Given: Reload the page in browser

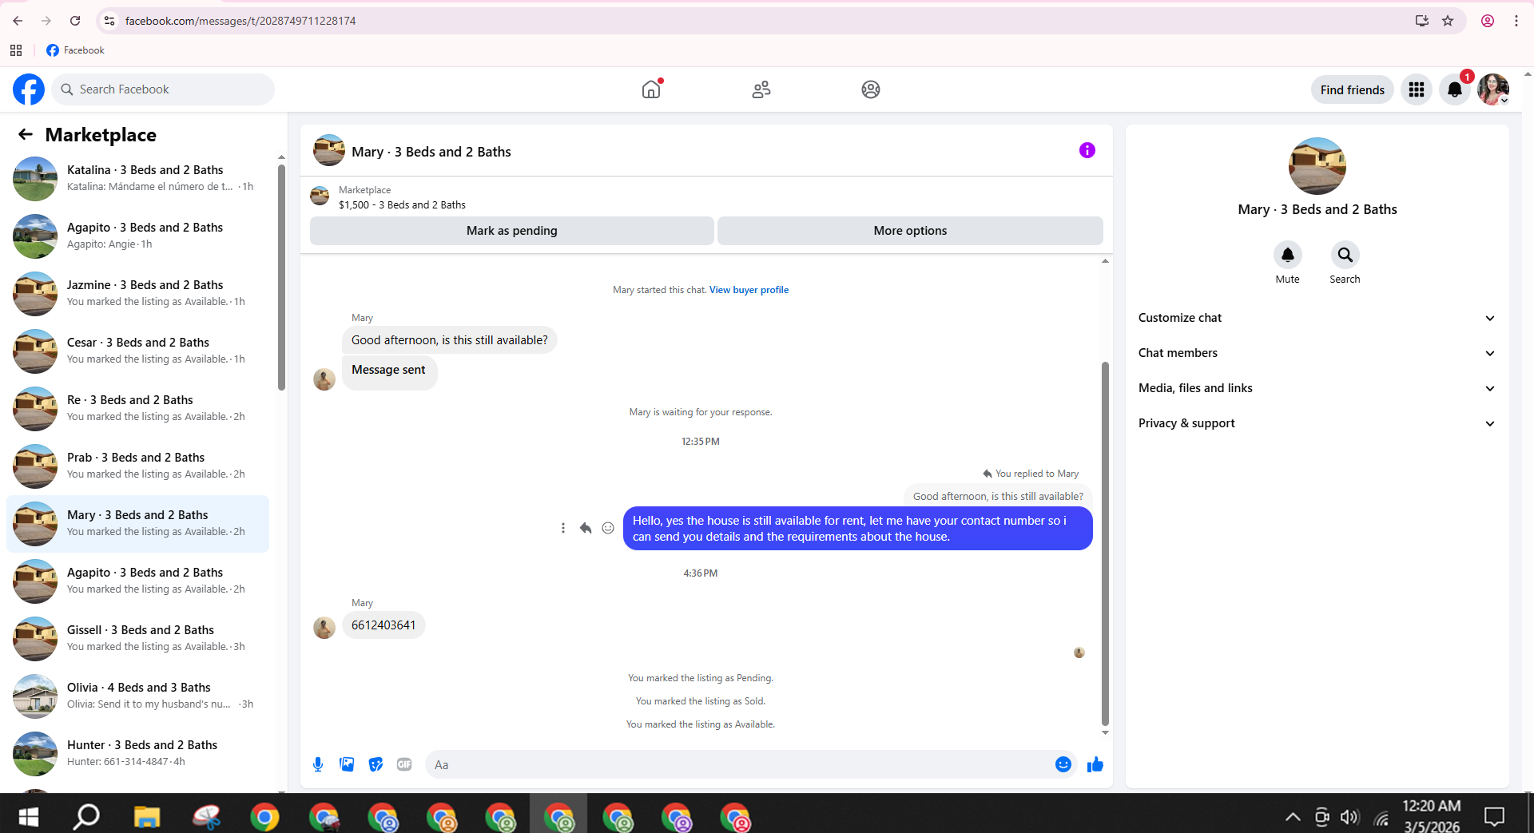Looking at the screenshot, I should 75,21.
